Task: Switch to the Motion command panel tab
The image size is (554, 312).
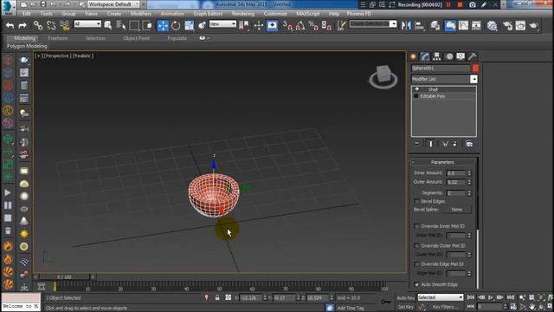Action: pos(448,56)
